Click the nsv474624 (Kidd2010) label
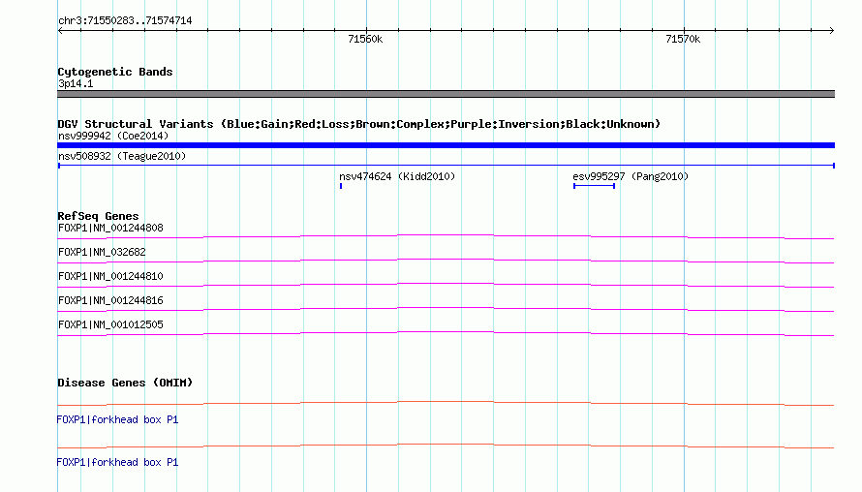Screen dimensions: 862x492 397,176
